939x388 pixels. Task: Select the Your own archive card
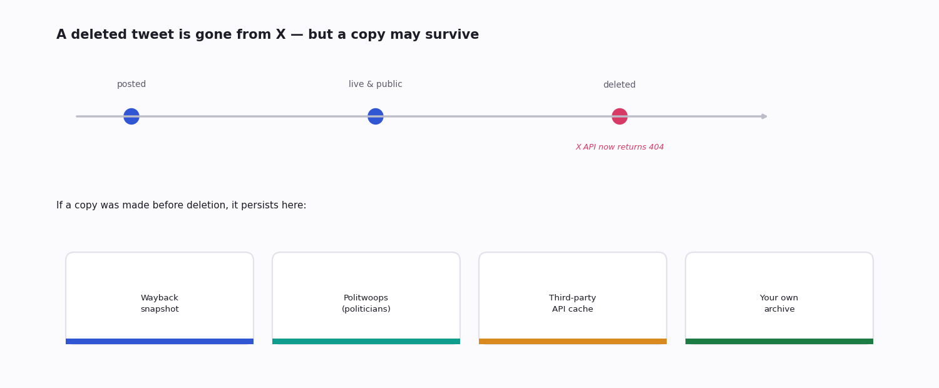click(x=779, y=298)
